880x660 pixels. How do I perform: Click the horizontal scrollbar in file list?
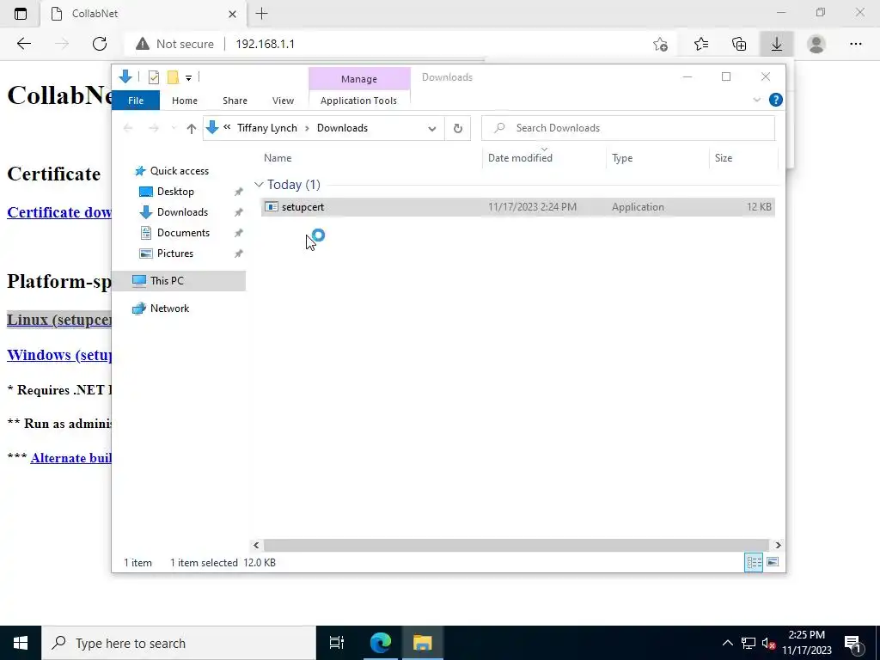(x=516, y=545)
